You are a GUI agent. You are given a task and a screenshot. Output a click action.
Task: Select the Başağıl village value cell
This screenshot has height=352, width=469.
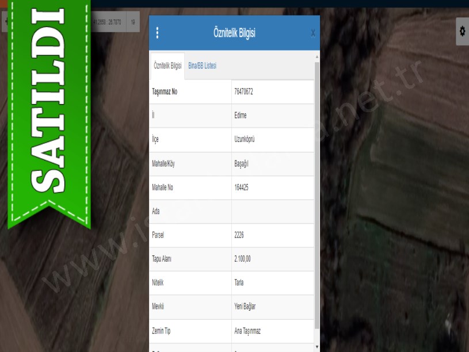click(241, 164)
